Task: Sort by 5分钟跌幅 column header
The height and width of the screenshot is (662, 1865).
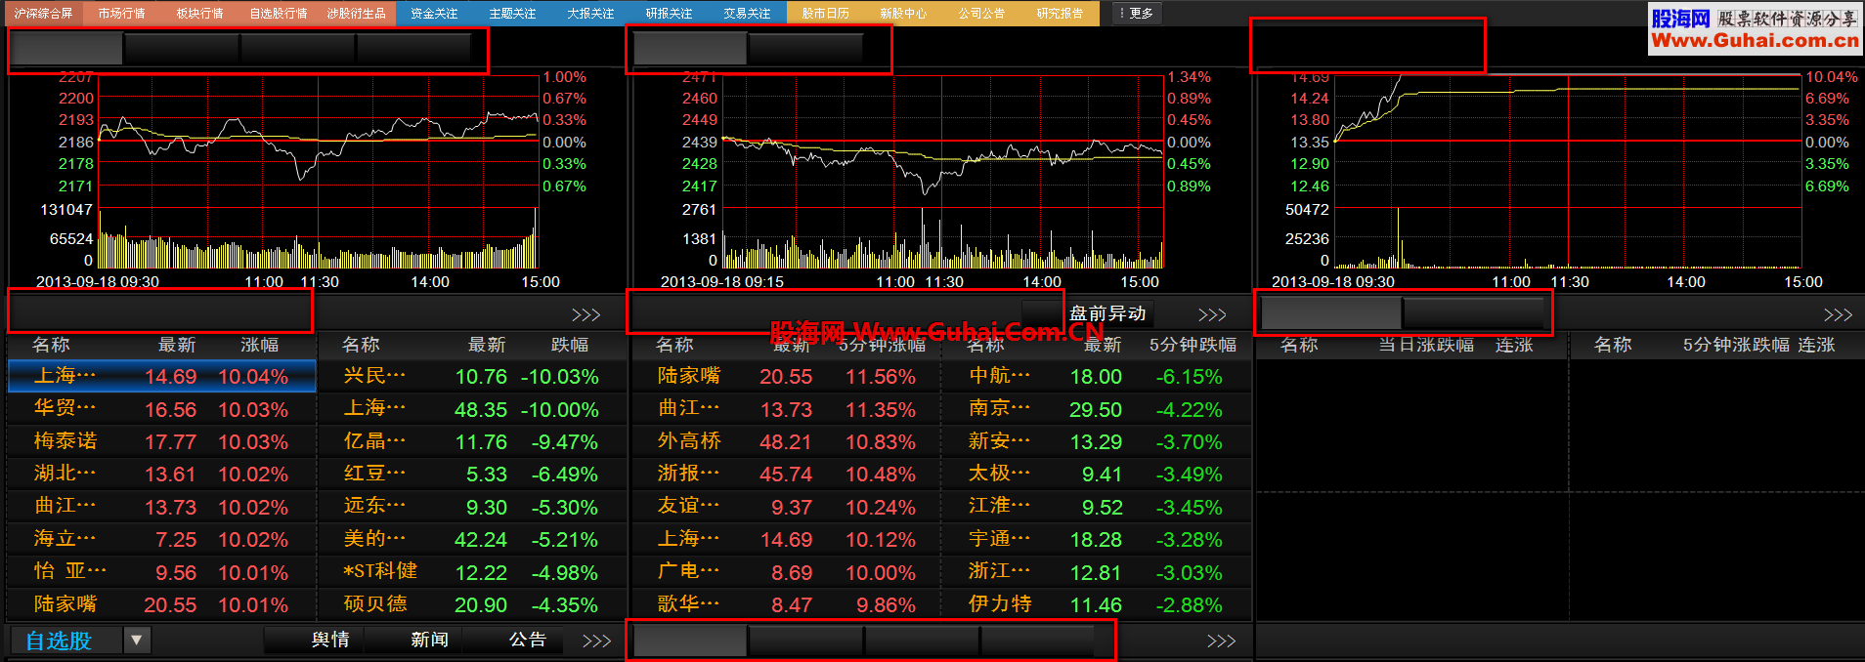Action: point(1193,345)
